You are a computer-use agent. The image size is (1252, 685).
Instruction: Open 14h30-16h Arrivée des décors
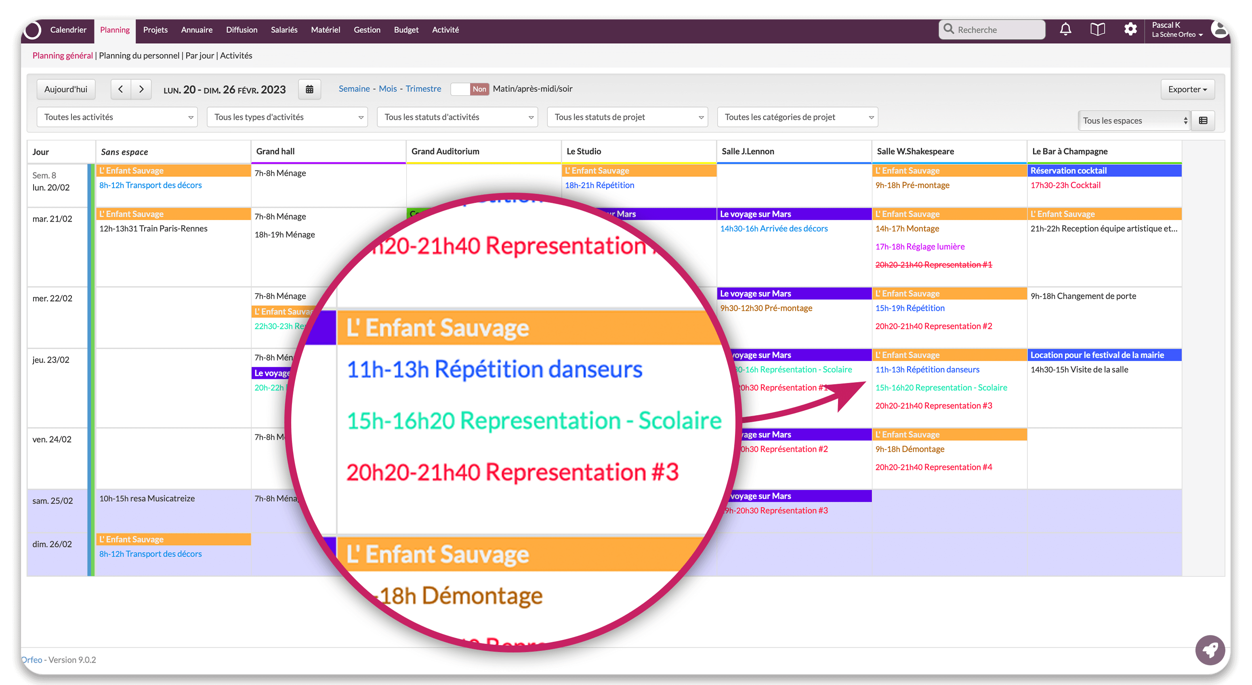click(x=774, y=229)
